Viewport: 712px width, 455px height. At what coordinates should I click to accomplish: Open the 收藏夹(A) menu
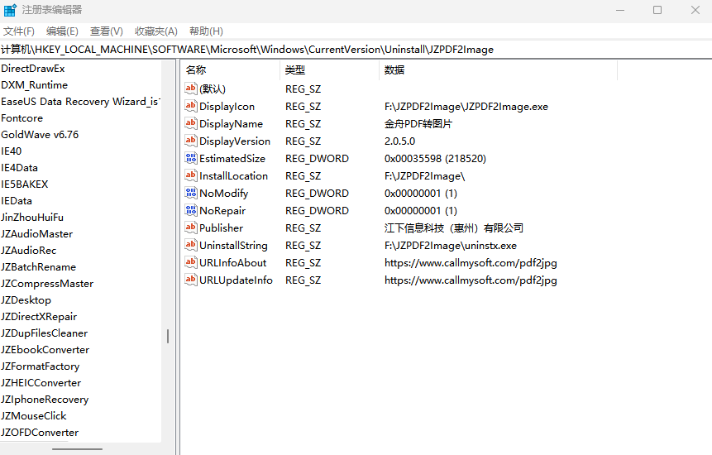coord(155,31)
